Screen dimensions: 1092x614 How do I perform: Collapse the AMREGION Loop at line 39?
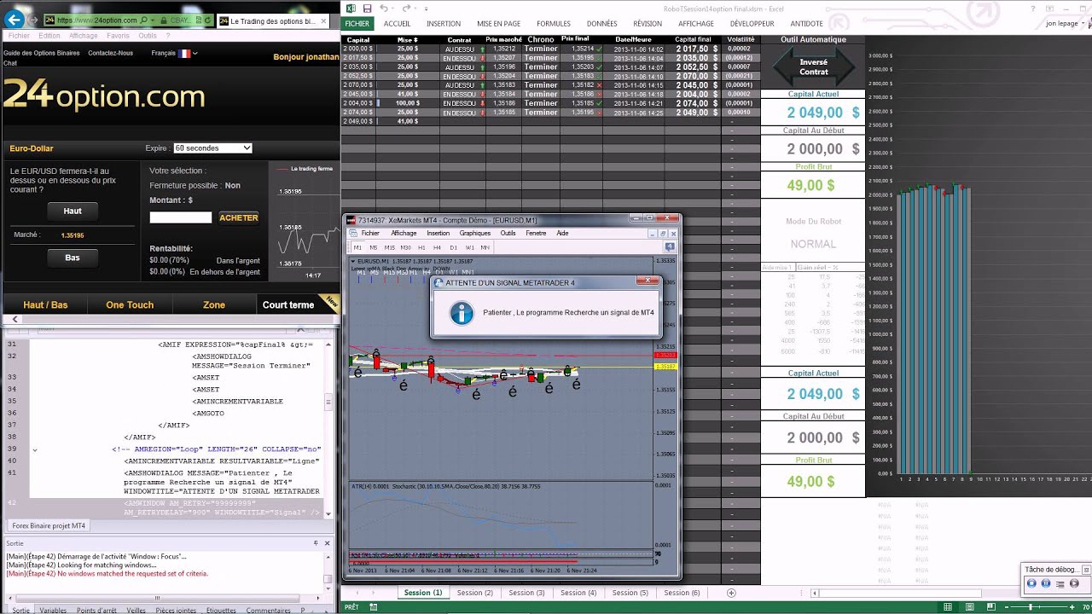(35, 449)
